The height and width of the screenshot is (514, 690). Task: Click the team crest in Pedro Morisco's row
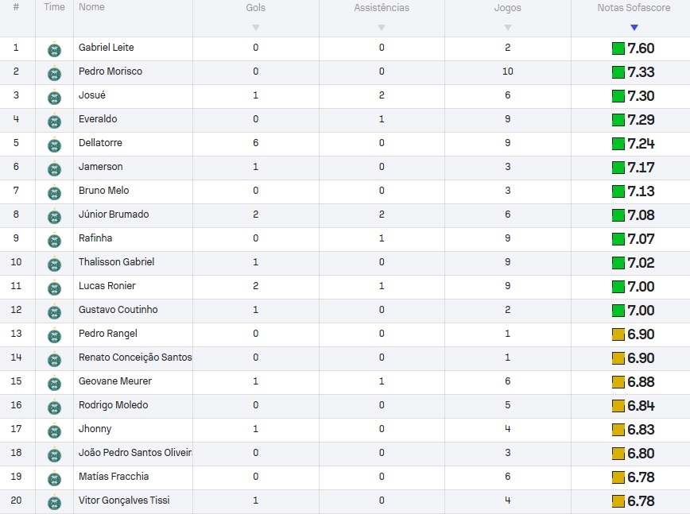pyautogui.click(x=54, y=73)
